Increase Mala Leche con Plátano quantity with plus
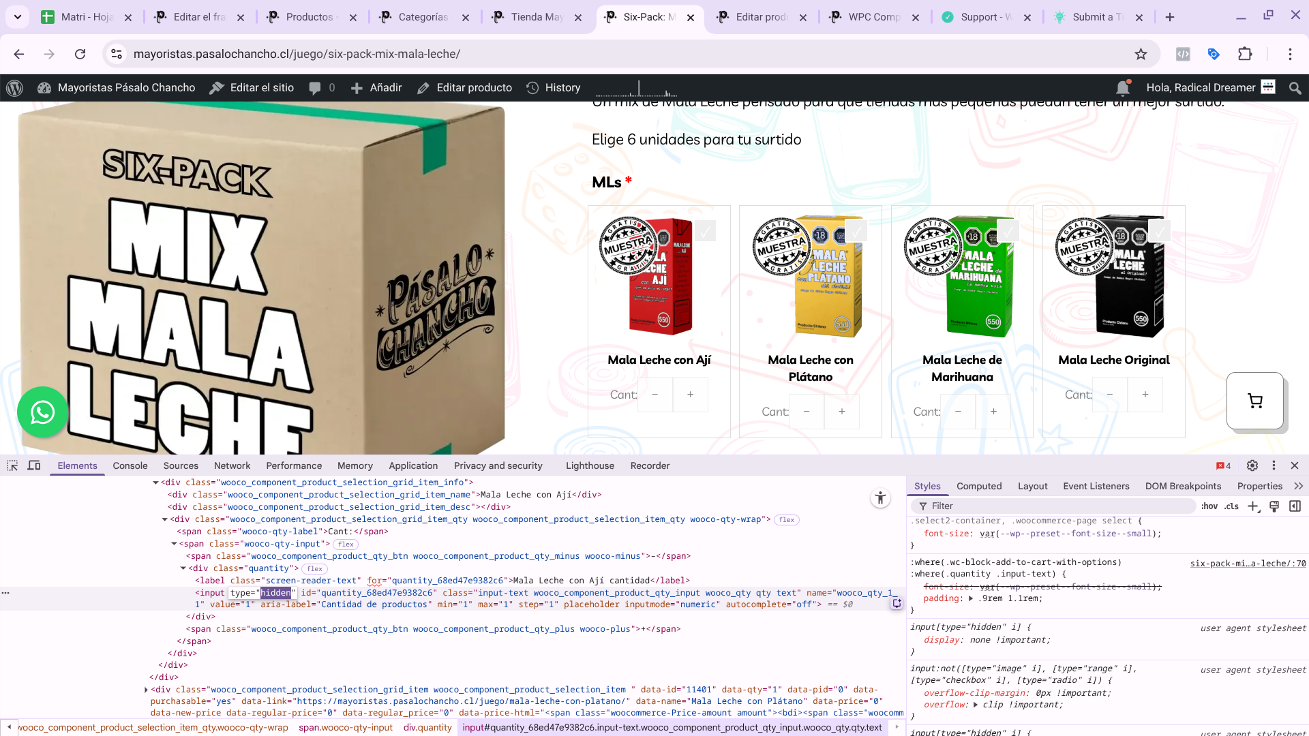 [x=841, y=412]
